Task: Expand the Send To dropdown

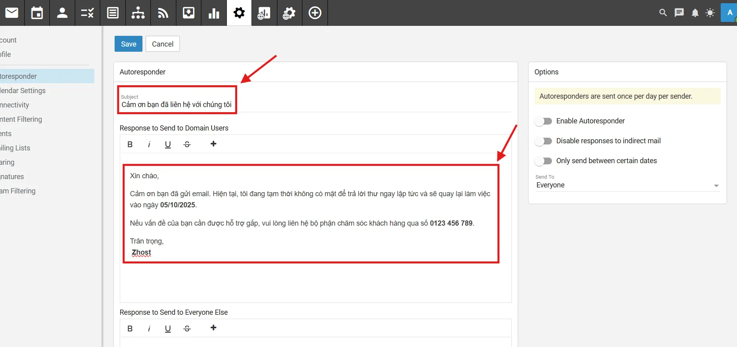Action: point(627,185)
